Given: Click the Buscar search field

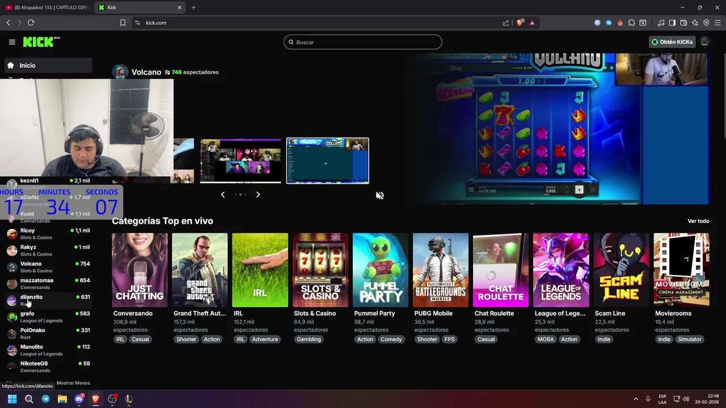Looking at the screenshot, I should point(363,42).
